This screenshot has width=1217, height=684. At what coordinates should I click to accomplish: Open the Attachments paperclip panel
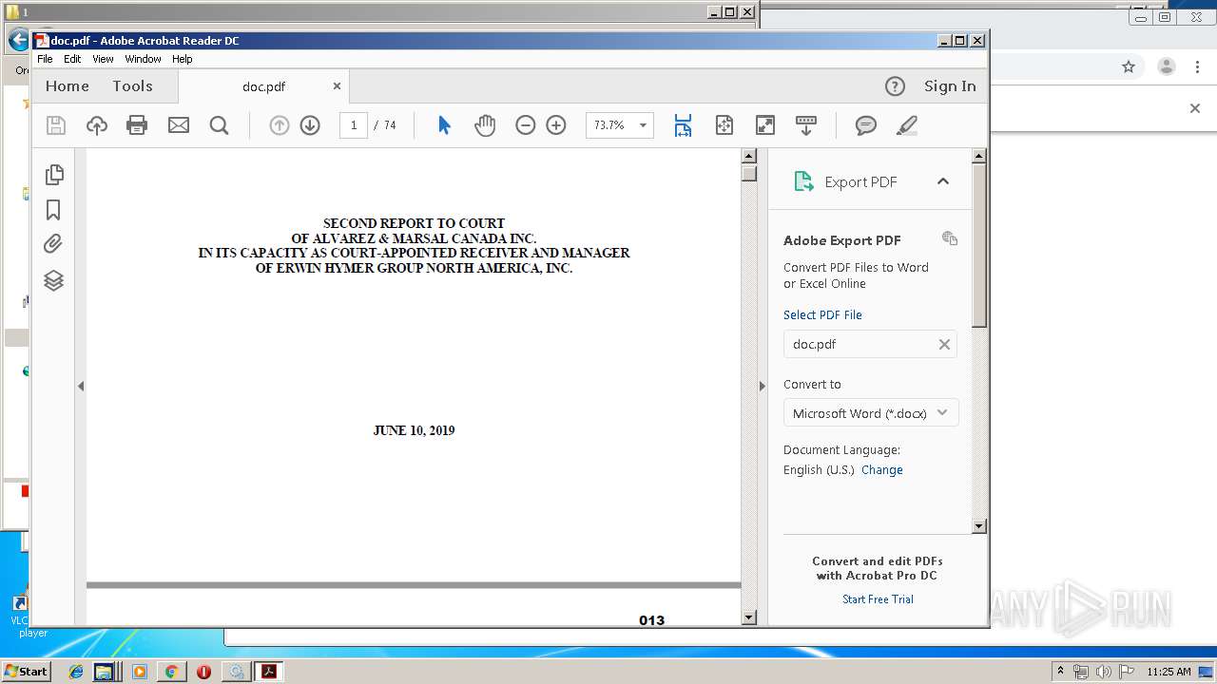coord(54,244)
